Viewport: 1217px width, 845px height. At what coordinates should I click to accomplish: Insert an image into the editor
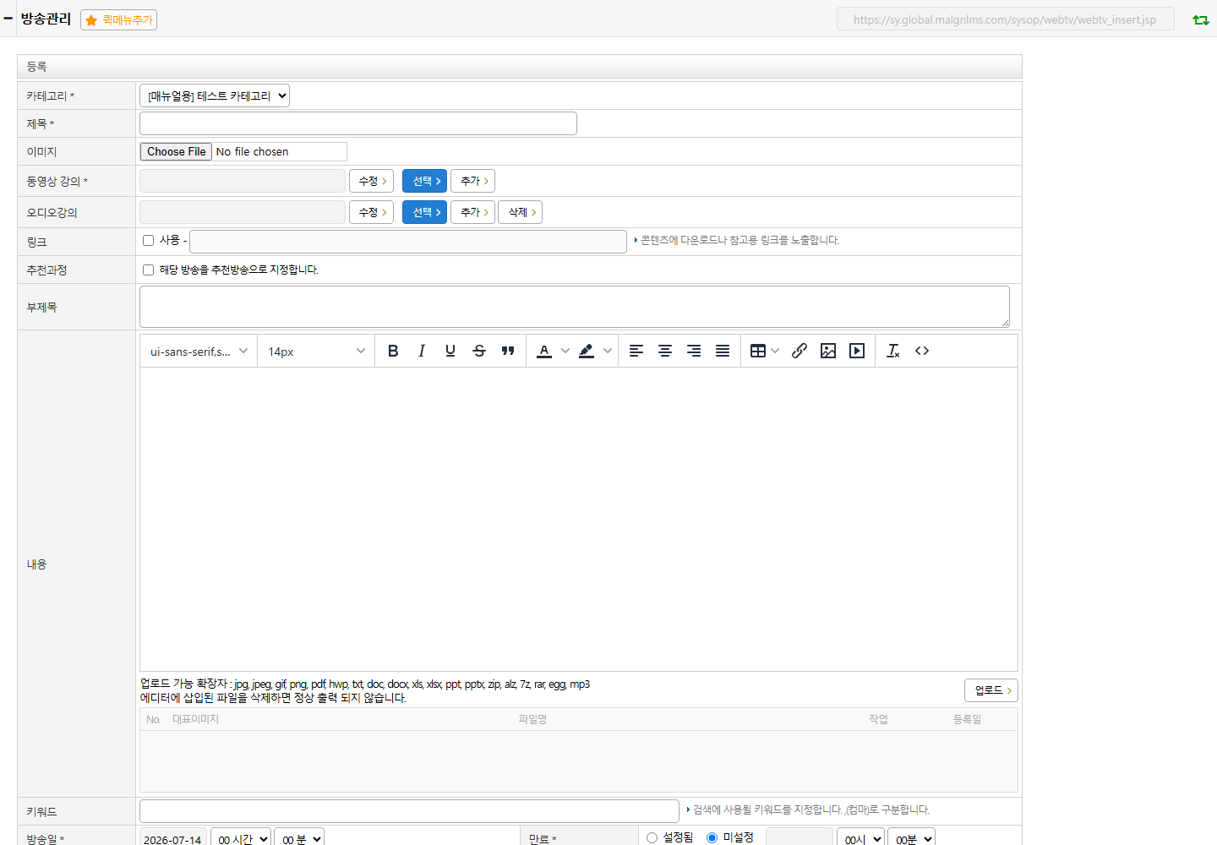(828, 351)
